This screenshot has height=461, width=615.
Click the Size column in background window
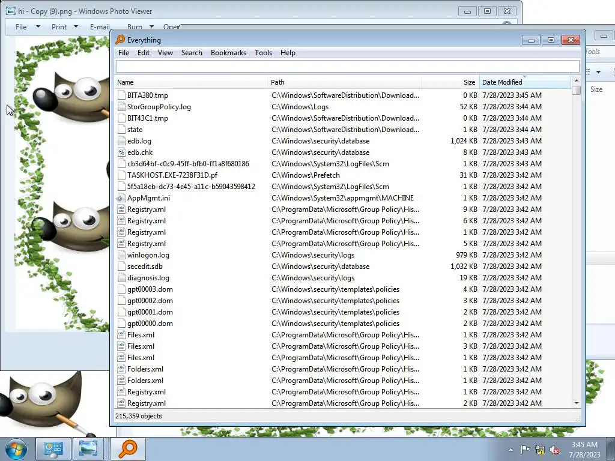click(x=596, y=89)
